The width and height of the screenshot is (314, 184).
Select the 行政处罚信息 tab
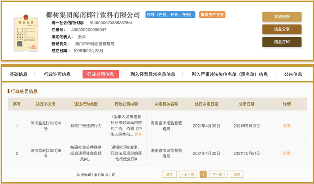(100, 74)
